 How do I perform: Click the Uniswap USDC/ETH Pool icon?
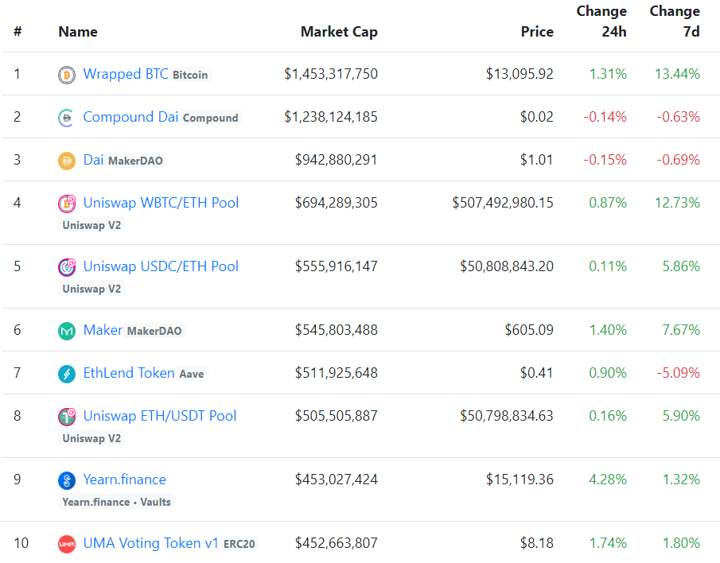pyautogui.click(x=67, y=266)
